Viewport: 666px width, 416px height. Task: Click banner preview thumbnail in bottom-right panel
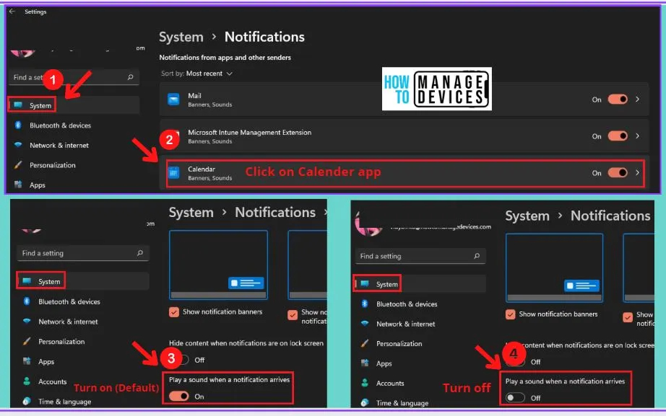554,267
